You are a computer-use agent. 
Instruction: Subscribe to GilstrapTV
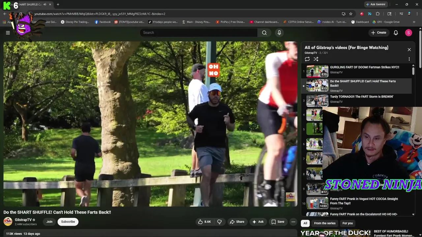[68, 222]
